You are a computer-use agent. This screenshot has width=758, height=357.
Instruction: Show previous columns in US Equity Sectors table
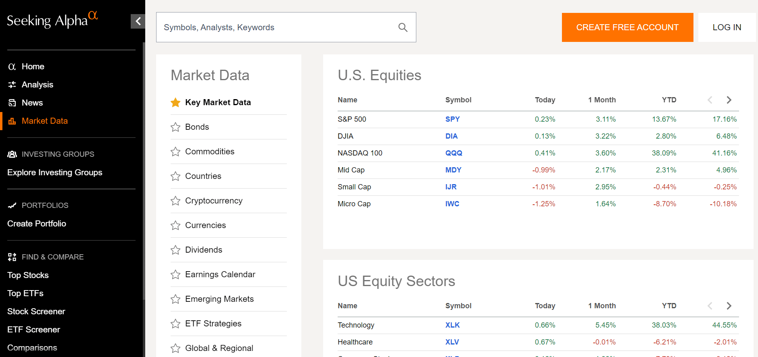710,306
